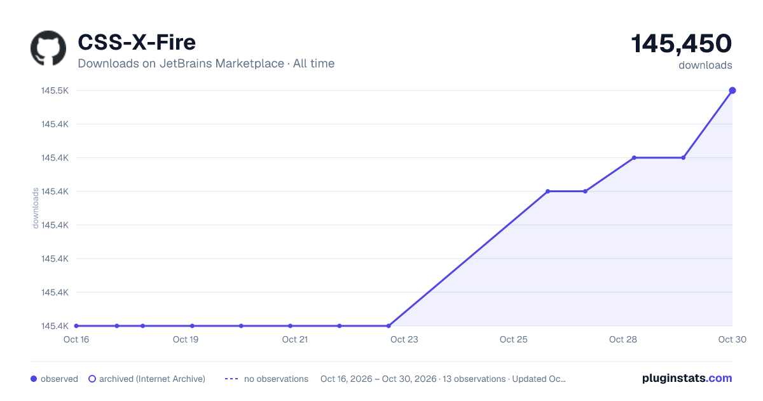Click the 'Downloads on JetBrains Marketplace · All time' subtitle
This screenshot has height=401, width=763.
point(206,64)
